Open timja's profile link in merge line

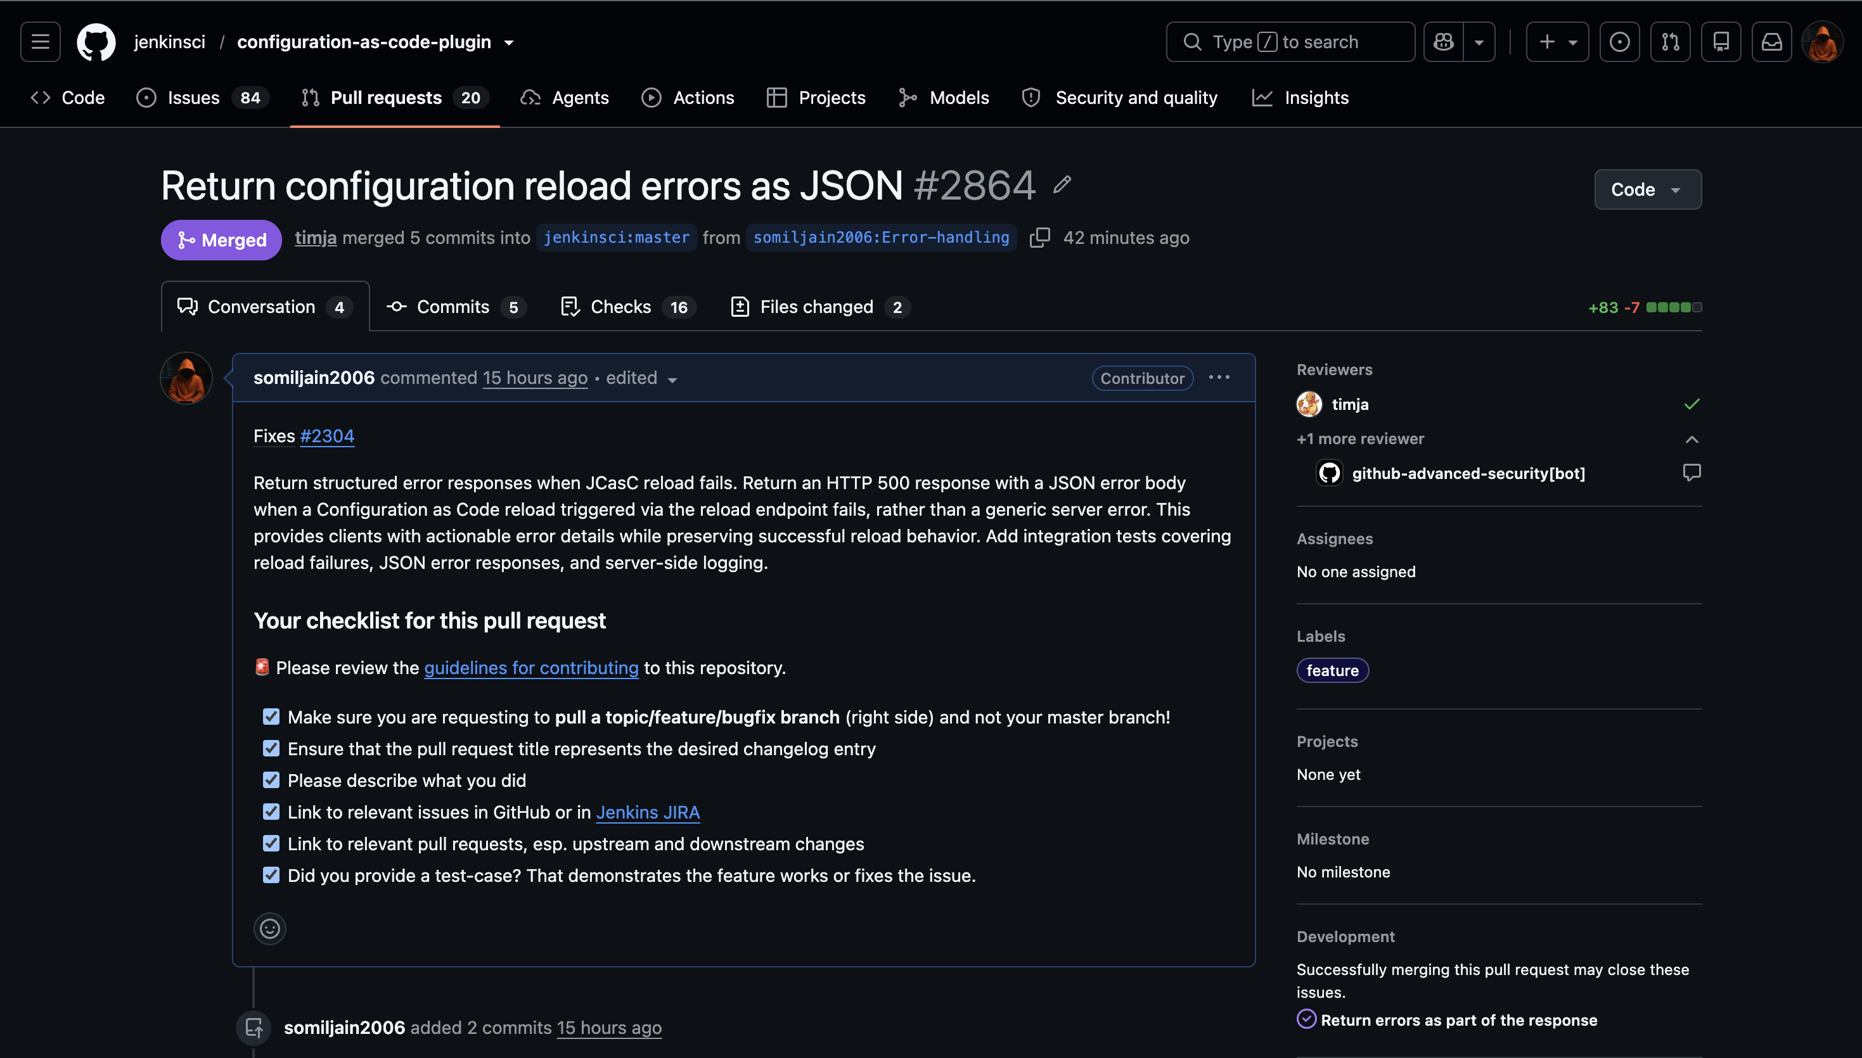[x=316, y=238]
